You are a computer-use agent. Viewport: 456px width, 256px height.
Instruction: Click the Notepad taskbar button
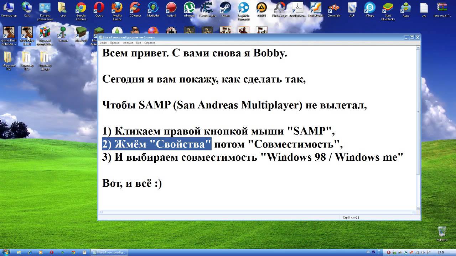point(109,252)
